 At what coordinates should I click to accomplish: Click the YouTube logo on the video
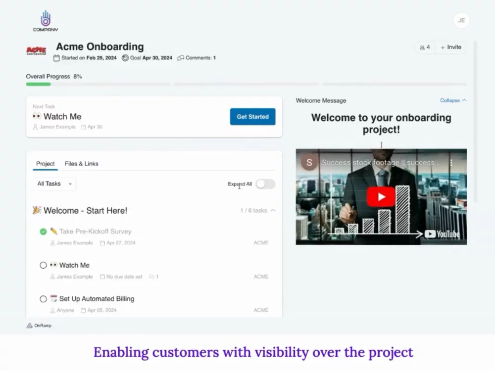point(442,234)
